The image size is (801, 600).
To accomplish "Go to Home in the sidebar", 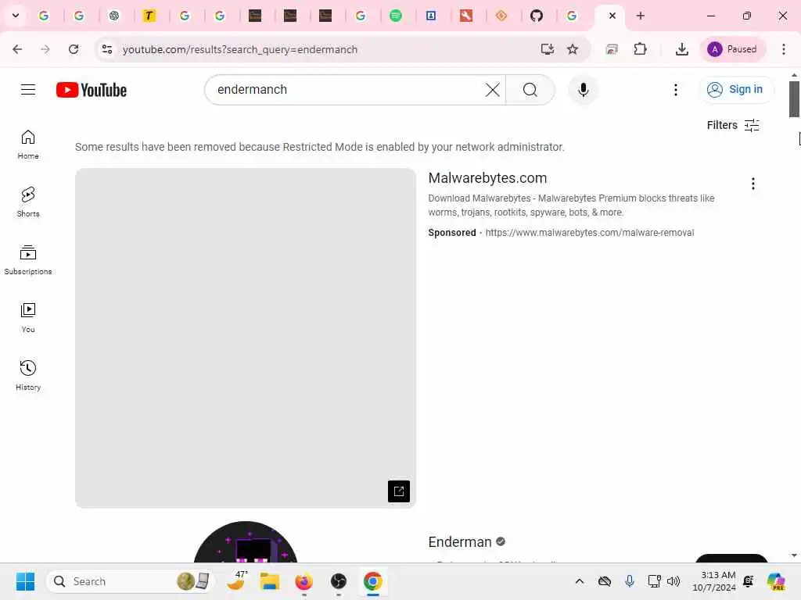I will click(x=28, y=145).
